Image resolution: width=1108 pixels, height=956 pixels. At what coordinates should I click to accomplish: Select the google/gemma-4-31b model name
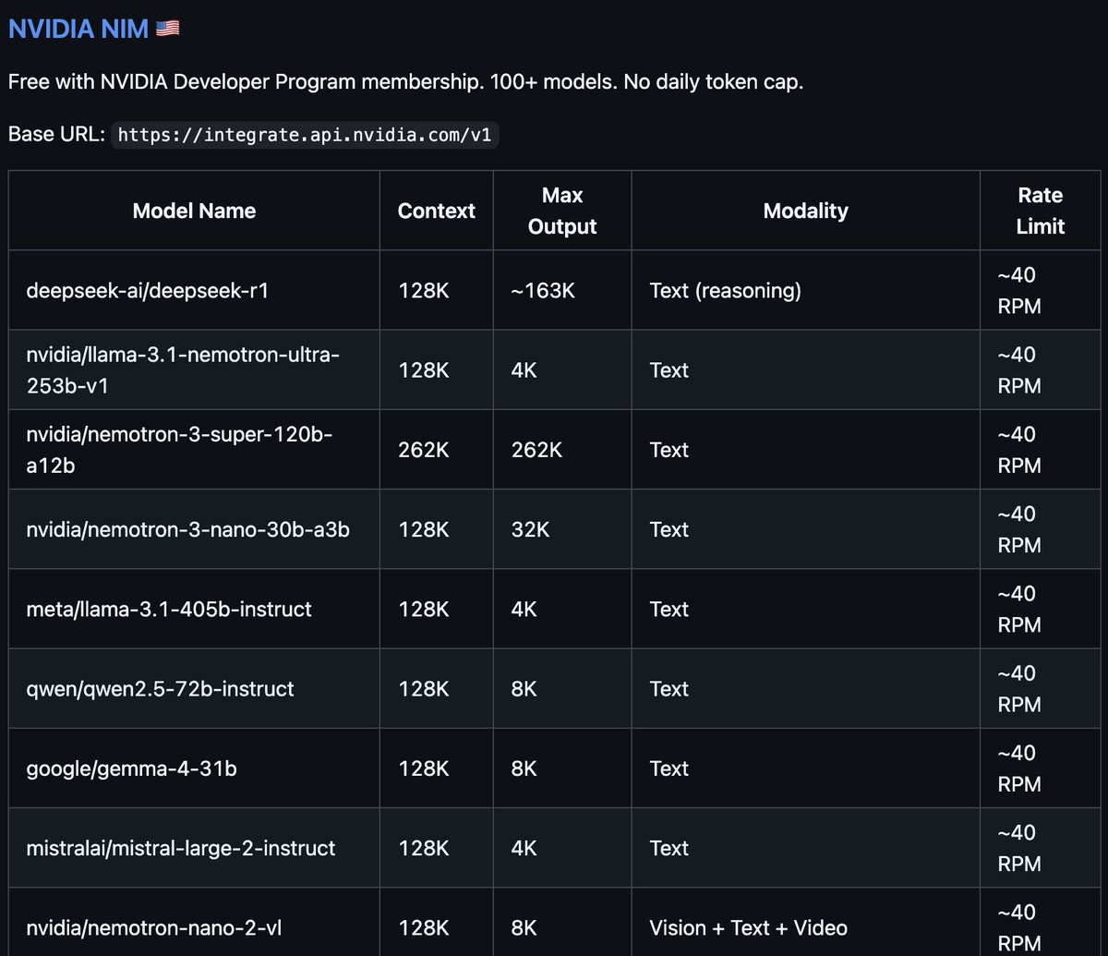[x=131, y=768]
